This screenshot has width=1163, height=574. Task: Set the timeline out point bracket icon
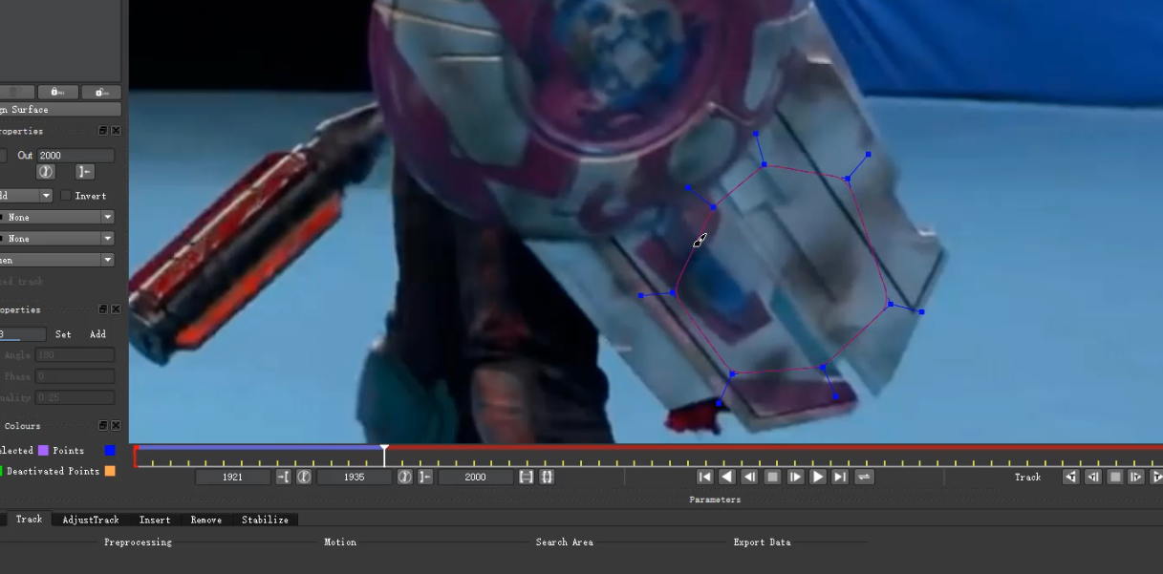point(425,477)
